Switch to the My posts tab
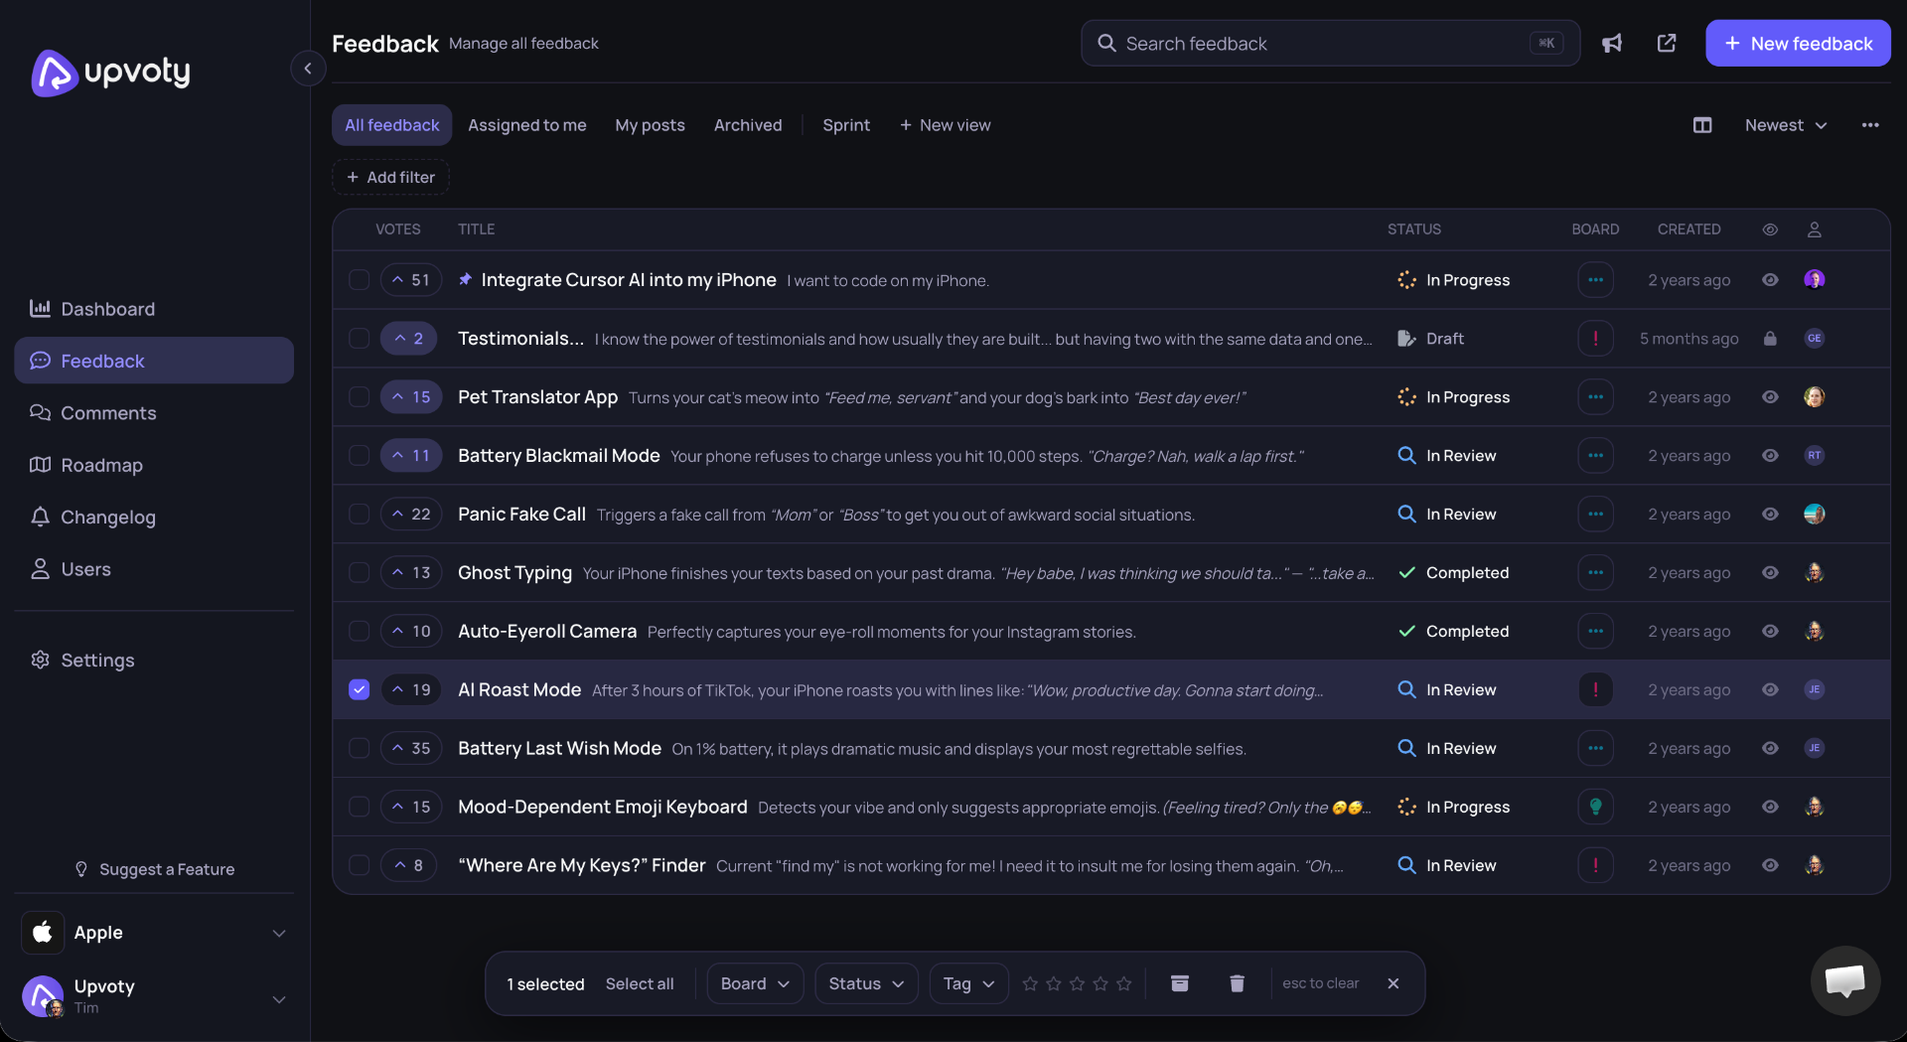 pos(650,125)
